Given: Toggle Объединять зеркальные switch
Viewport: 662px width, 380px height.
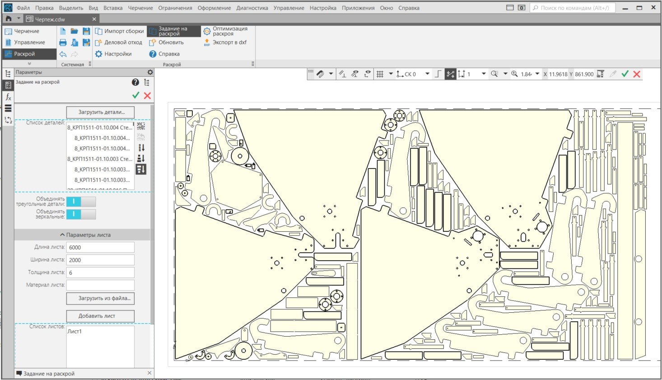Looking at the screenshot, I should click(81, 214).
